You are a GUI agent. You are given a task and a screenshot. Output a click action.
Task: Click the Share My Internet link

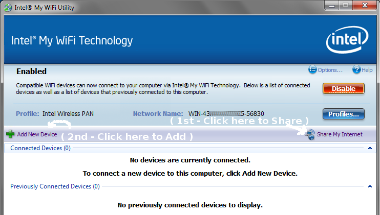tap(340, 134)
